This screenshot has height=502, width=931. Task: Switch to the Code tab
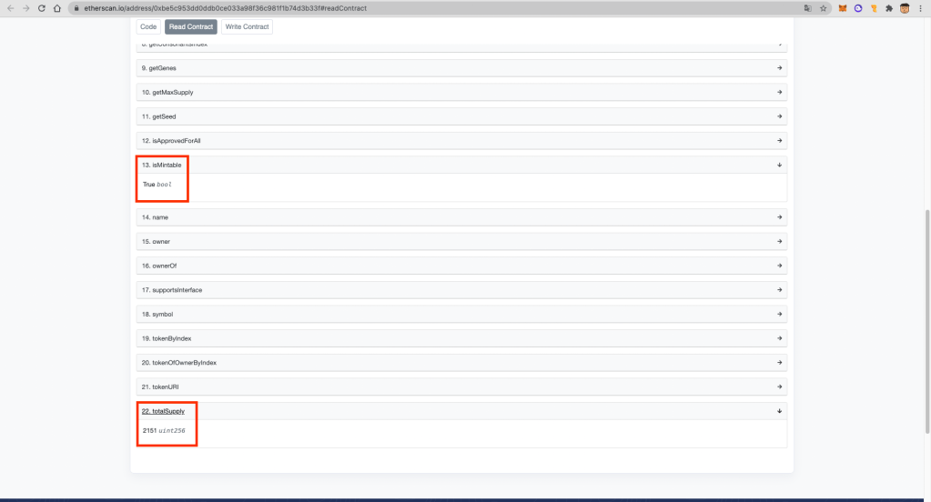click(x=148, y=27)
